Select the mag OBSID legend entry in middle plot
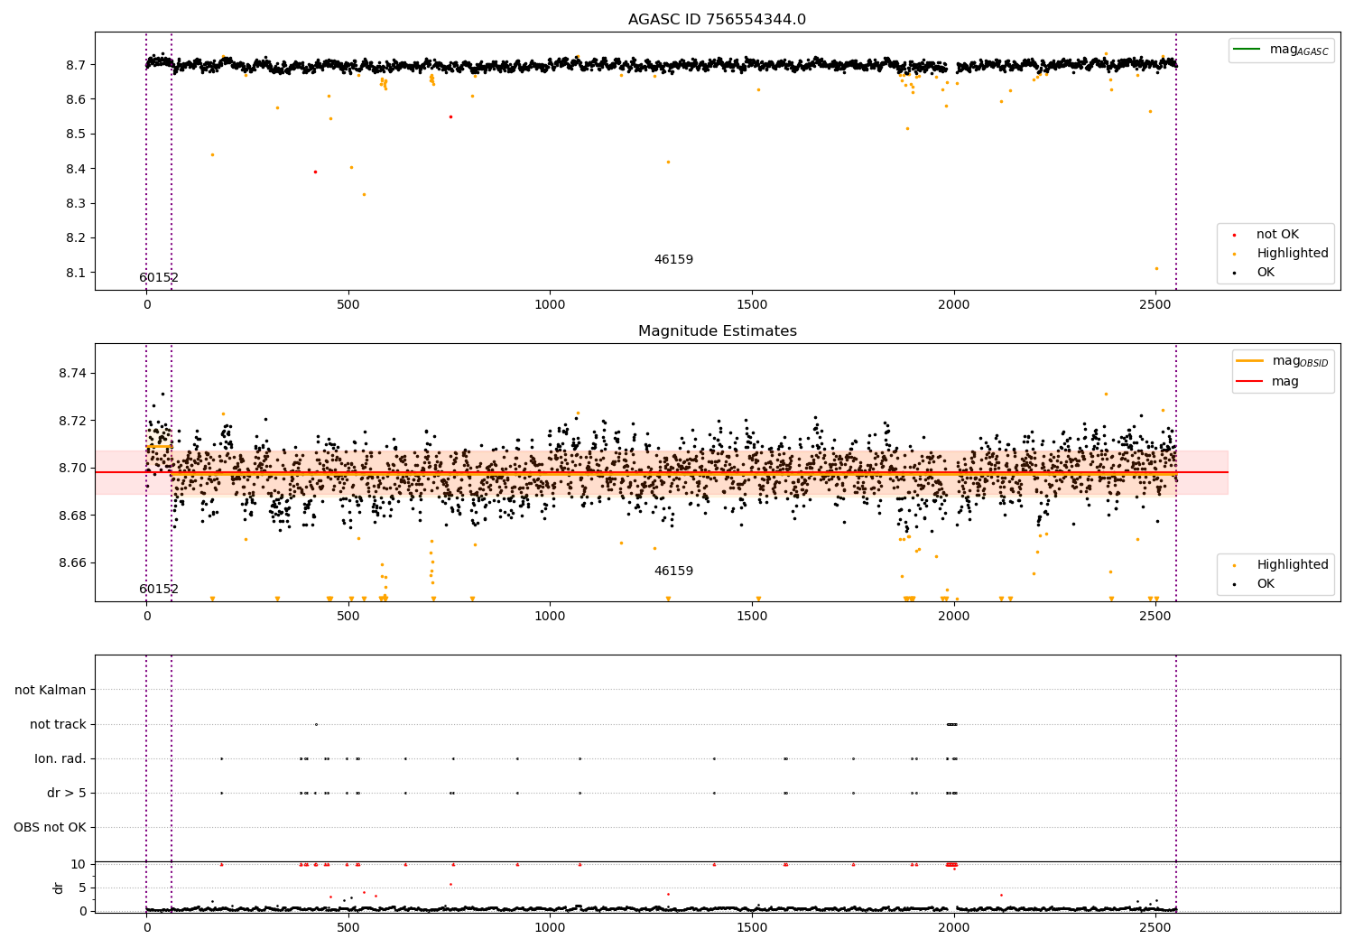Viewport: 1354px width, 948px height. coord(1283,361)
